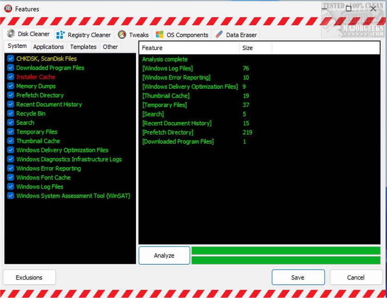Viewport: 387px width, 298px height.
Task: Open the Templates sub-tab
Action: (83, 47)
